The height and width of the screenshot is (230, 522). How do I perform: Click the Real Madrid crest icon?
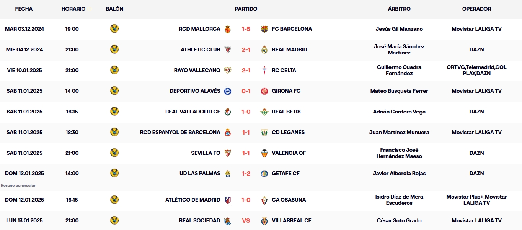[x=264, y=49]
